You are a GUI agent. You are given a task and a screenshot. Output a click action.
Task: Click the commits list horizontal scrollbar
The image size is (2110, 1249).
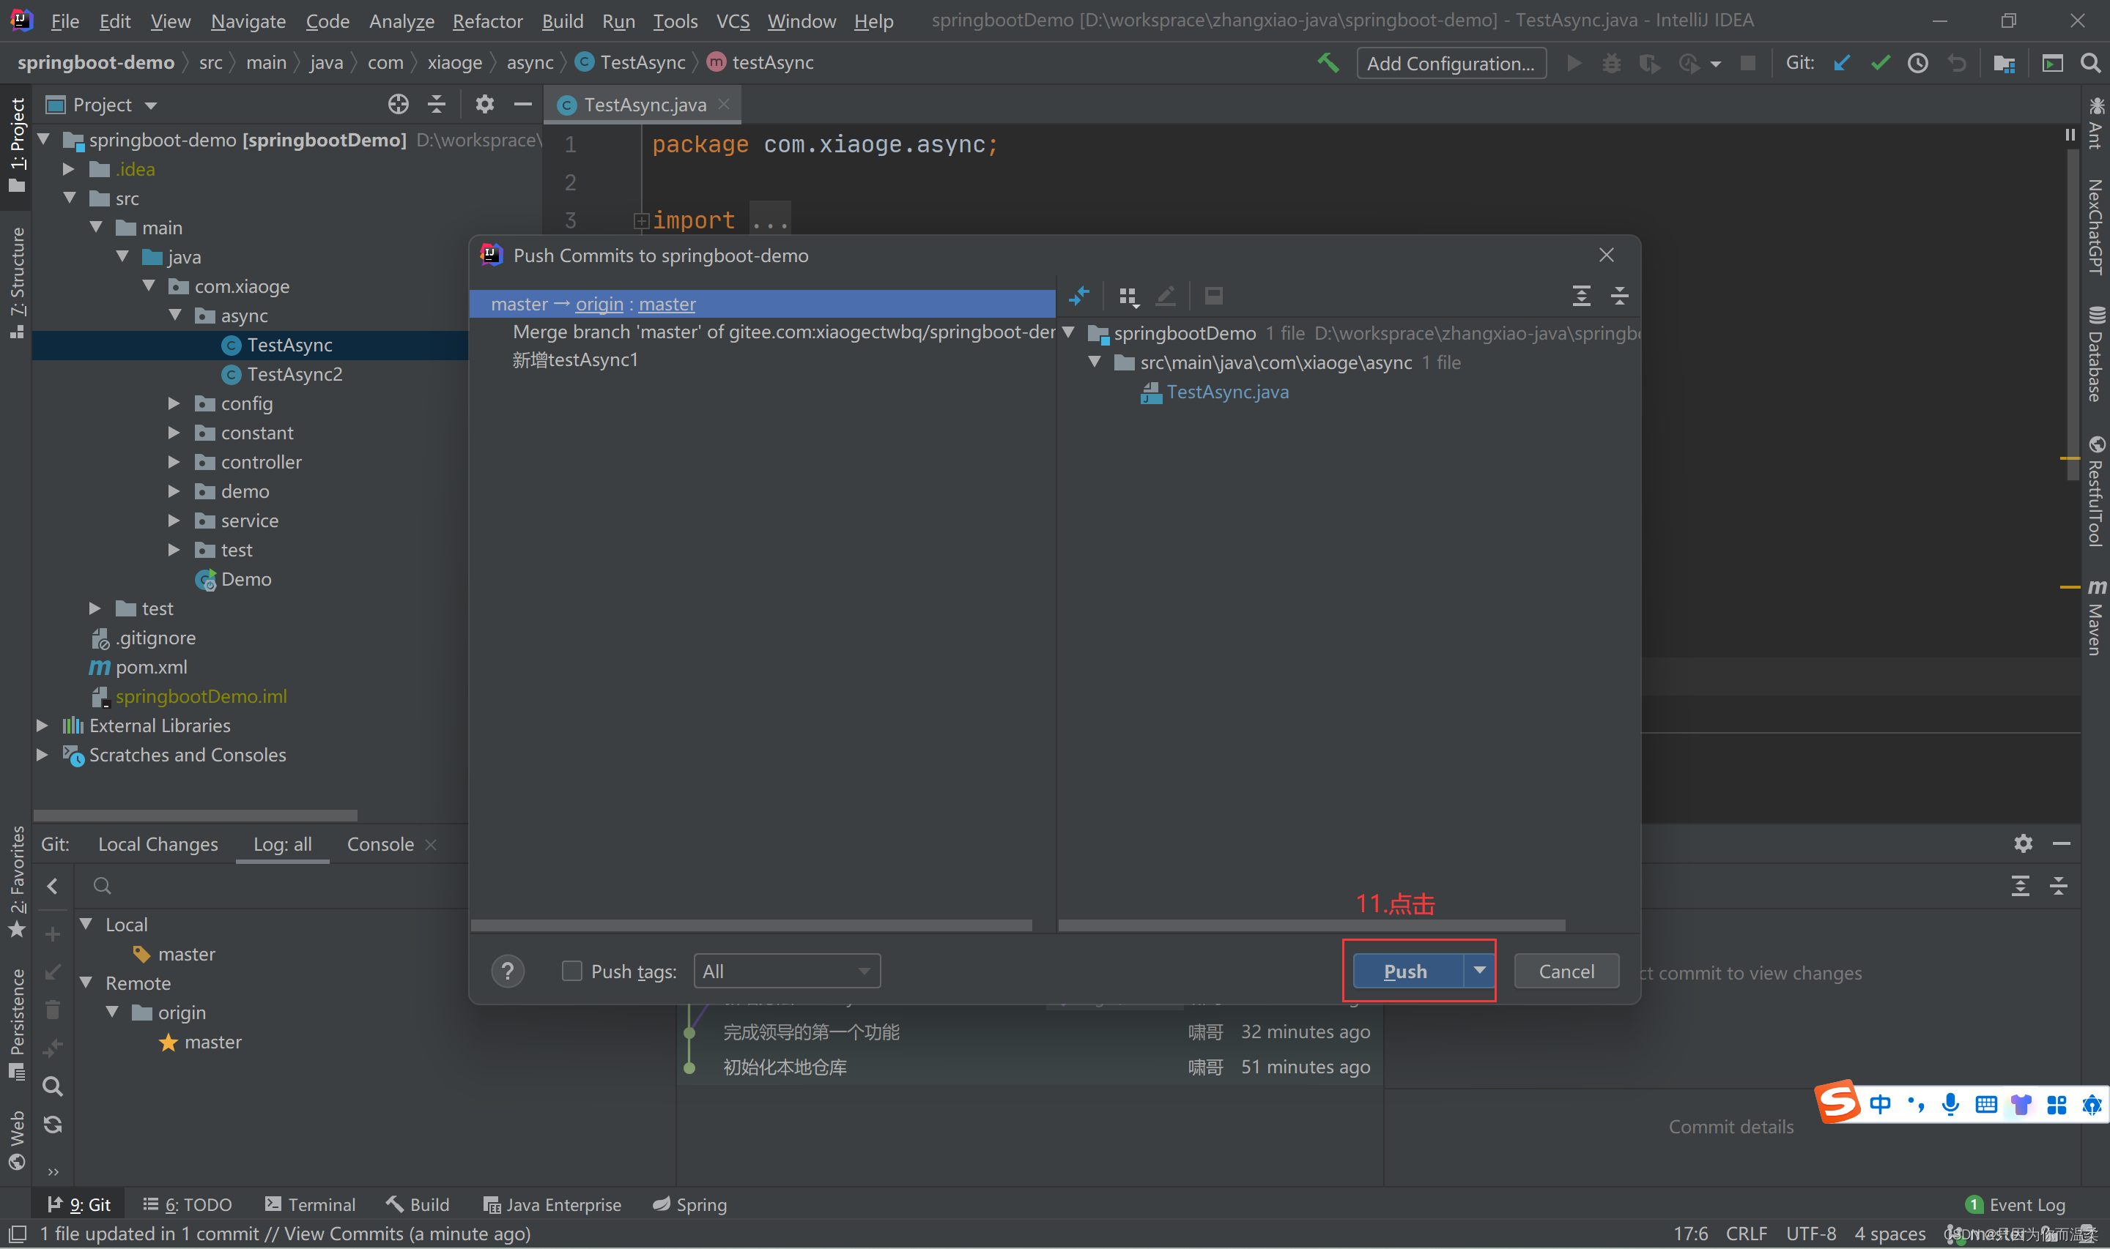pos(751,925)
